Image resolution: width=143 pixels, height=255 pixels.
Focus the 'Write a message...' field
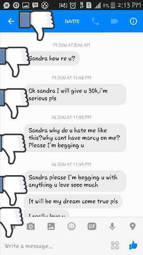coord(55,246)
